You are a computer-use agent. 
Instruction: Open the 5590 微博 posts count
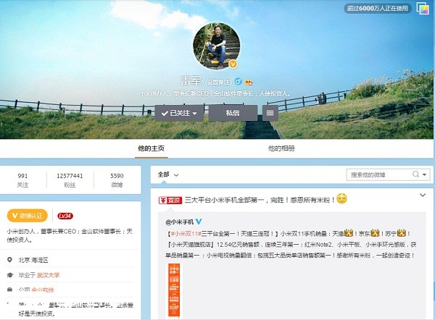coord(117,180)
